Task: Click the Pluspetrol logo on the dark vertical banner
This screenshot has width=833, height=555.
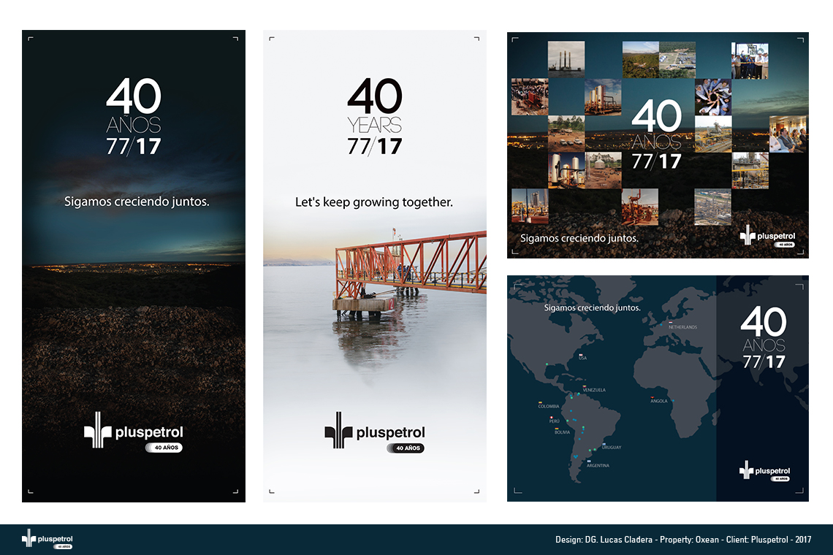Action: click(x=133, y=432)
